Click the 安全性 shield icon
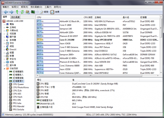This screenshot has width=164, height=118. pyautogui.click(x=7, y=59)
